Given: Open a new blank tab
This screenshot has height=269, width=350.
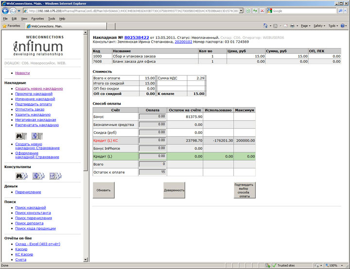Looking at the screenshot, I should coord(111,26).
